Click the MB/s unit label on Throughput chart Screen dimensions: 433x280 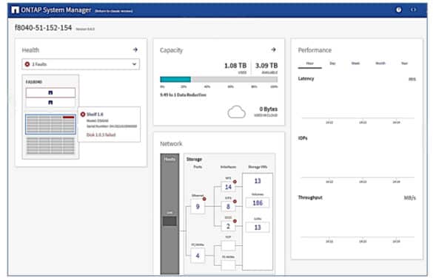pyautogui.click(x=410, y=198)
